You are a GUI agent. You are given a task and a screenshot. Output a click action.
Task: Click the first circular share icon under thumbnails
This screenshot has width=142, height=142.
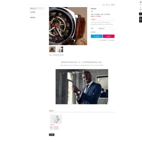coord(54,55)
